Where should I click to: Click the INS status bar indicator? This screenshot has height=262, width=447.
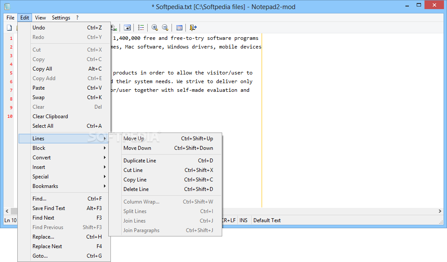(243, 220)
